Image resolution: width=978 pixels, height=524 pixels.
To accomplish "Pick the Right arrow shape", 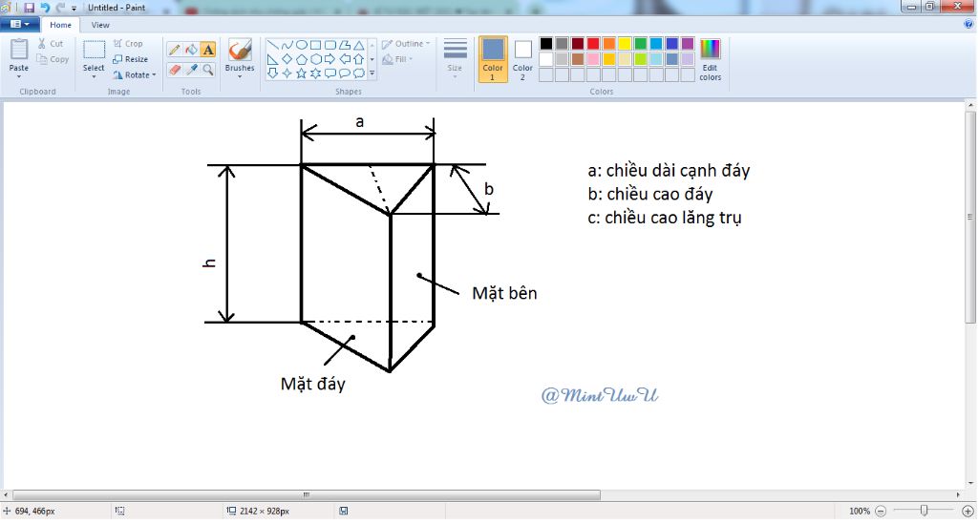I will (x=330, y=59).
